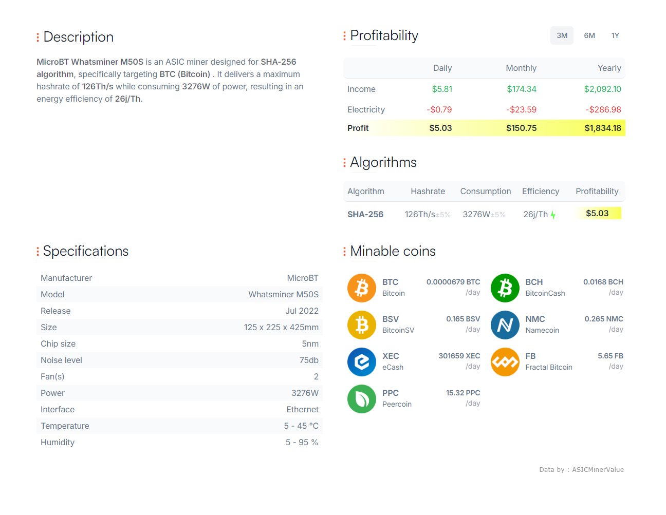Click the blue Namecoin NMC coin icon
666x515 pixels.
pyautogui.click(x=505, y=325)
